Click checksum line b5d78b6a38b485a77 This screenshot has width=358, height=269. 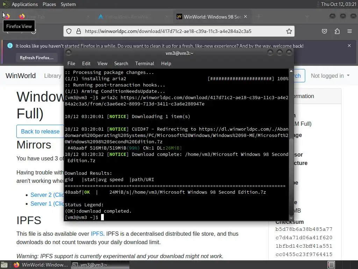click(304, 229)
